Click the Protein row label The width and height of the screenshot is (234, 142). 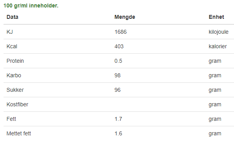[x=15, y=61]
